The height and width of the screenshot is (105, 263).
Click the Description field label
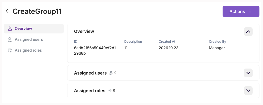tap(133, 42)
